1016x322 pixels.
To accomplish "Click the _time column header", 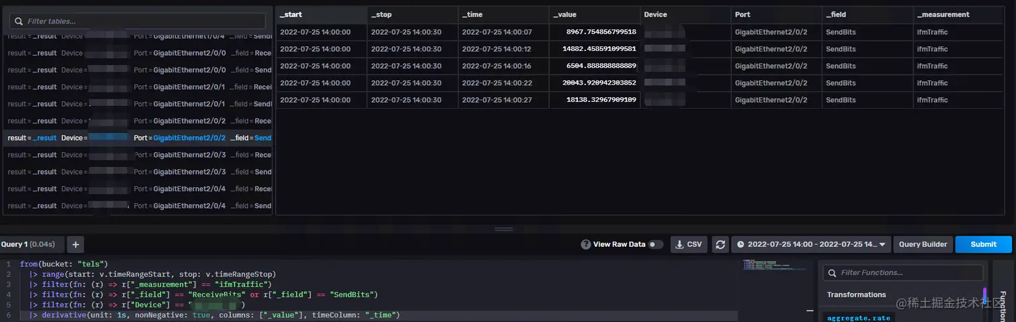I will [x=503, y=15].
